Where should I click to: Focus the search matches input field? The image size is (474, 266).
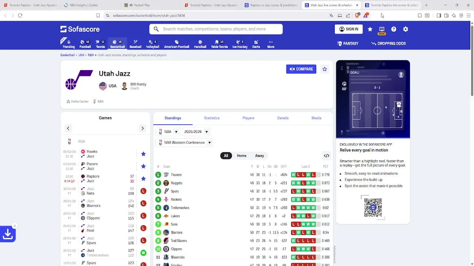[x=216, y=29]
